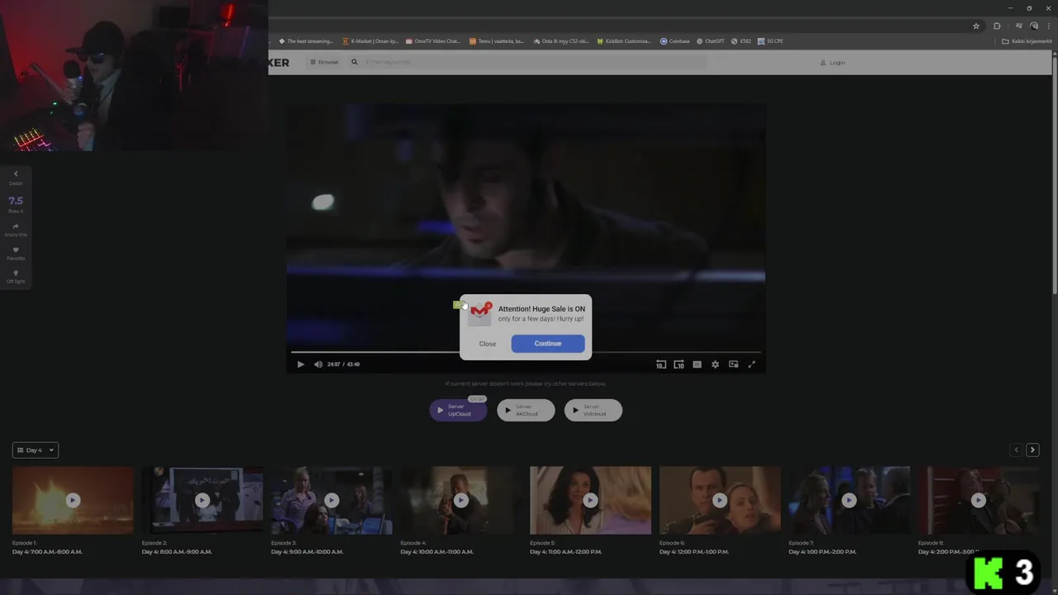Open the Coinbase bookmark
The image size is (1058, 595).
pyautogui.click(x=674, y=41)
